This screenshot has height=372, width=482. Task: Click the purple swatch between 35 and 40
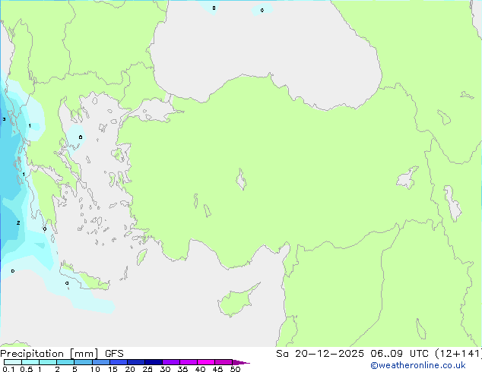(189, 362)
